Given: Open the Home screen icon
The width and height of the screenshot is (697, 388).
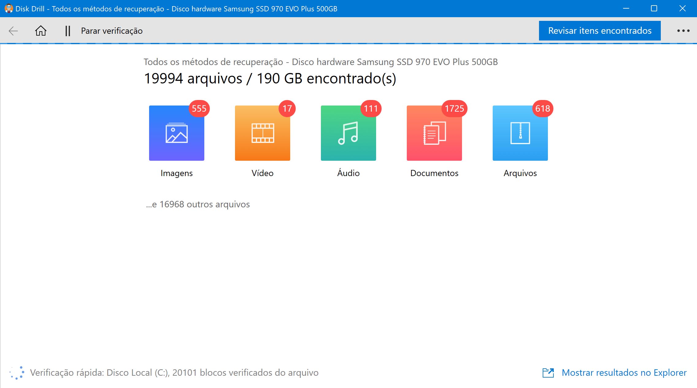Looking at the screenshot, I should point(40,31).
